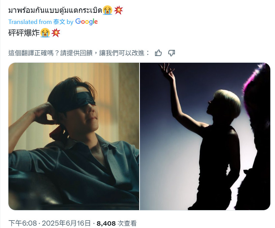The width and height of the screenshot is (275, 228).
Task: Click the 2025年6月16日 date
Action: (x=66, y=223)
